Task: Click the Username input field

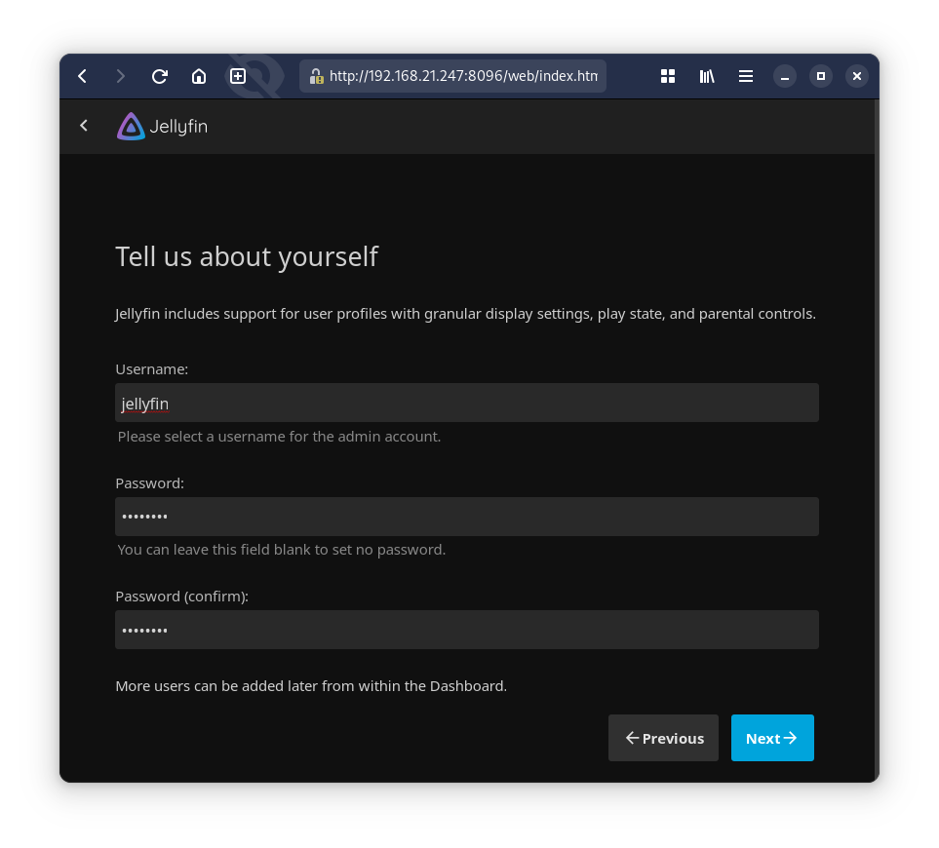Action: pyautogui.click(x=466, y=403)
